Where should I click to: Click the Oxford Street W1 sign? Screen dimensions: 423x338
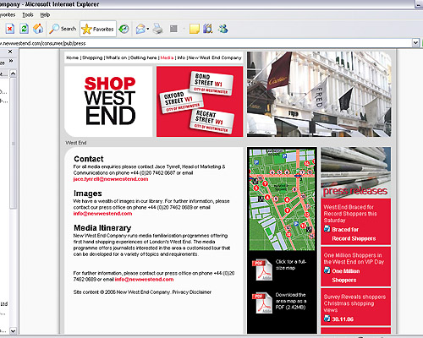pyautogui.click(x=181, y=101)
